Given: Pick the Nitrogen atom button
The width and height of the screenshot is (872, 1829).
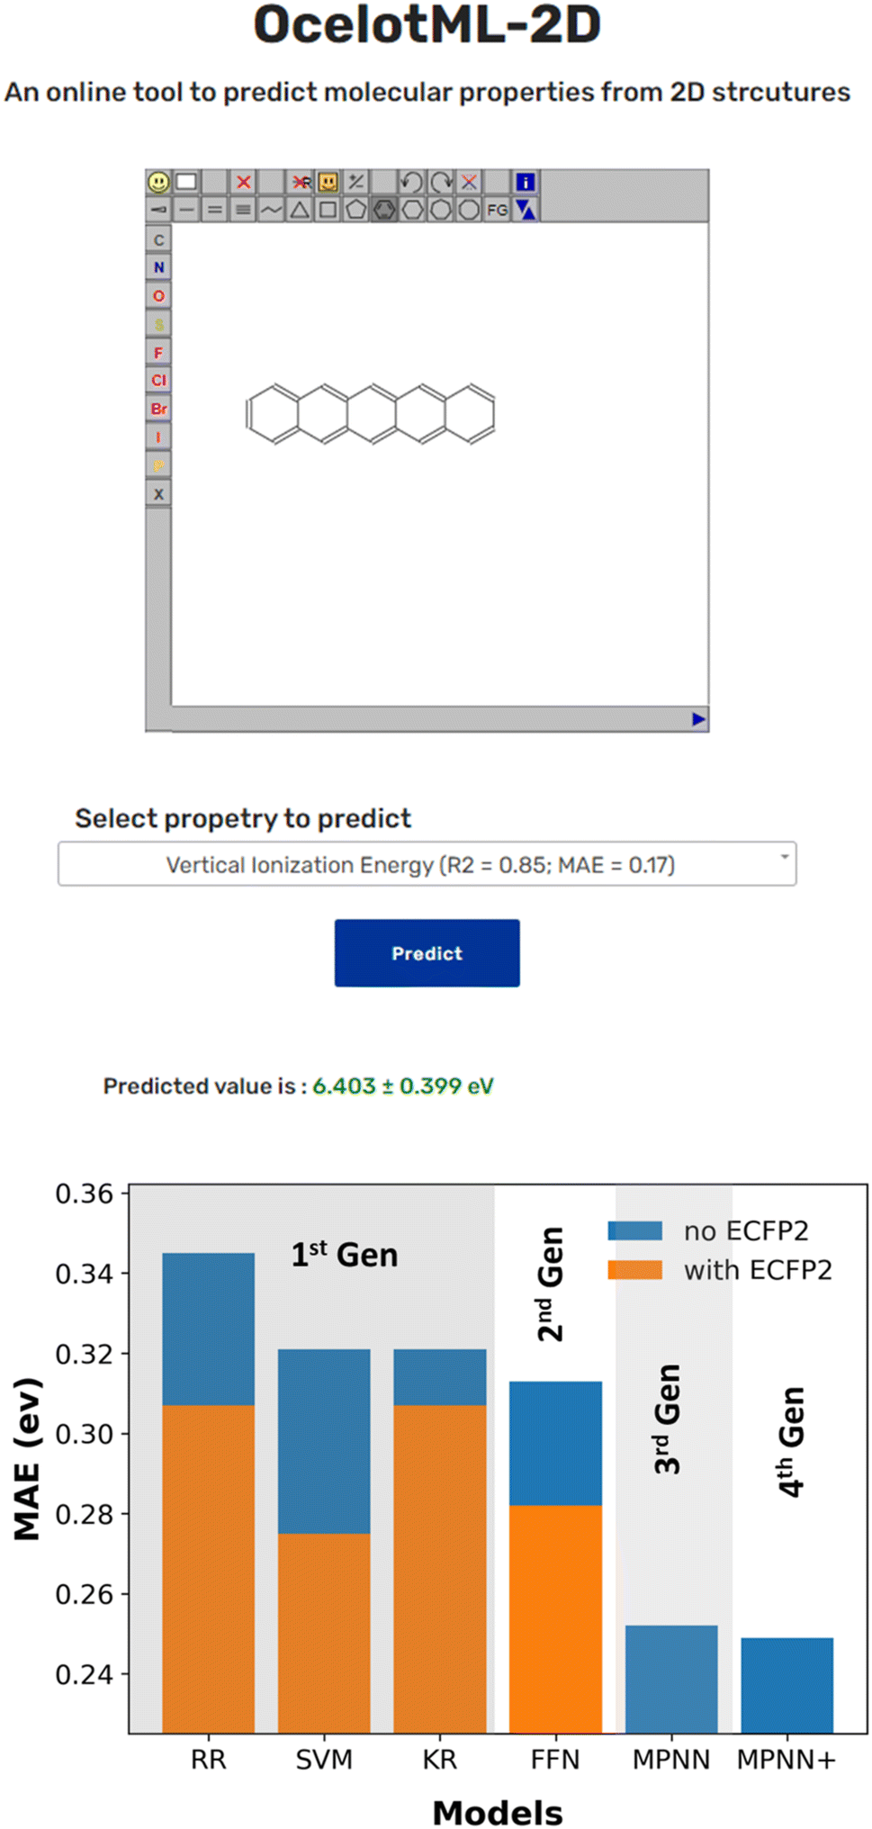Looking at the screenshot, I should coord(158,267).
